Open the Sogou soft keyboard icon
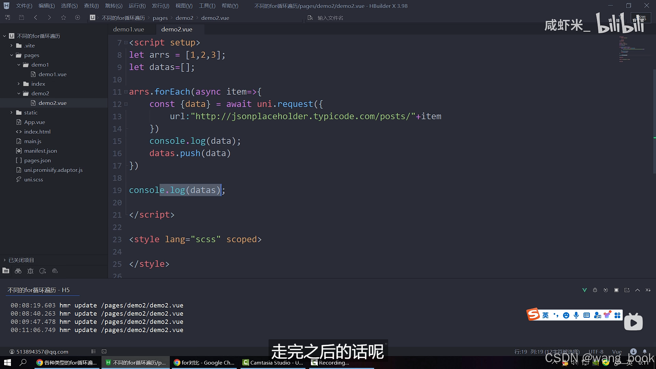 pyautogui.click(x=587, y=315)
